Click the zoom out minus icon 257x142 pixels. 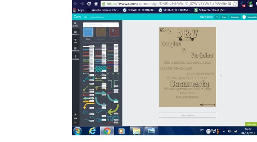point(75,122)
